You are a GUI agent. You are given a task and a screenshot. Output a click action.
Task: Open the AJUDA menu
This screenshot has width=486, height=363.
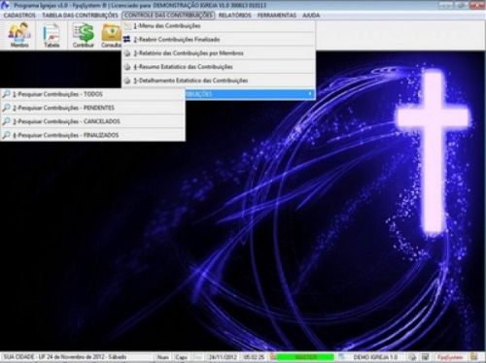[311, 16]
